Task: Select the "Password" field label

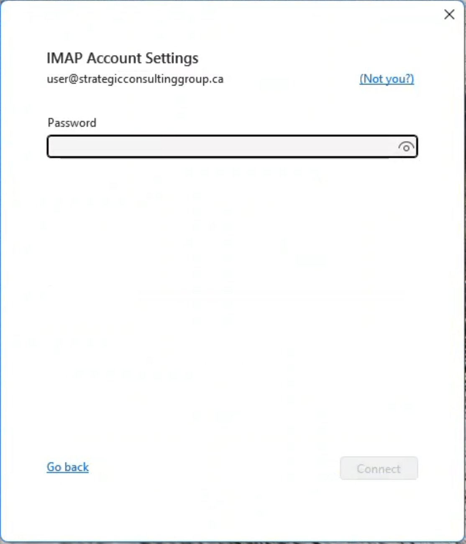Action: tap(72, 123)
